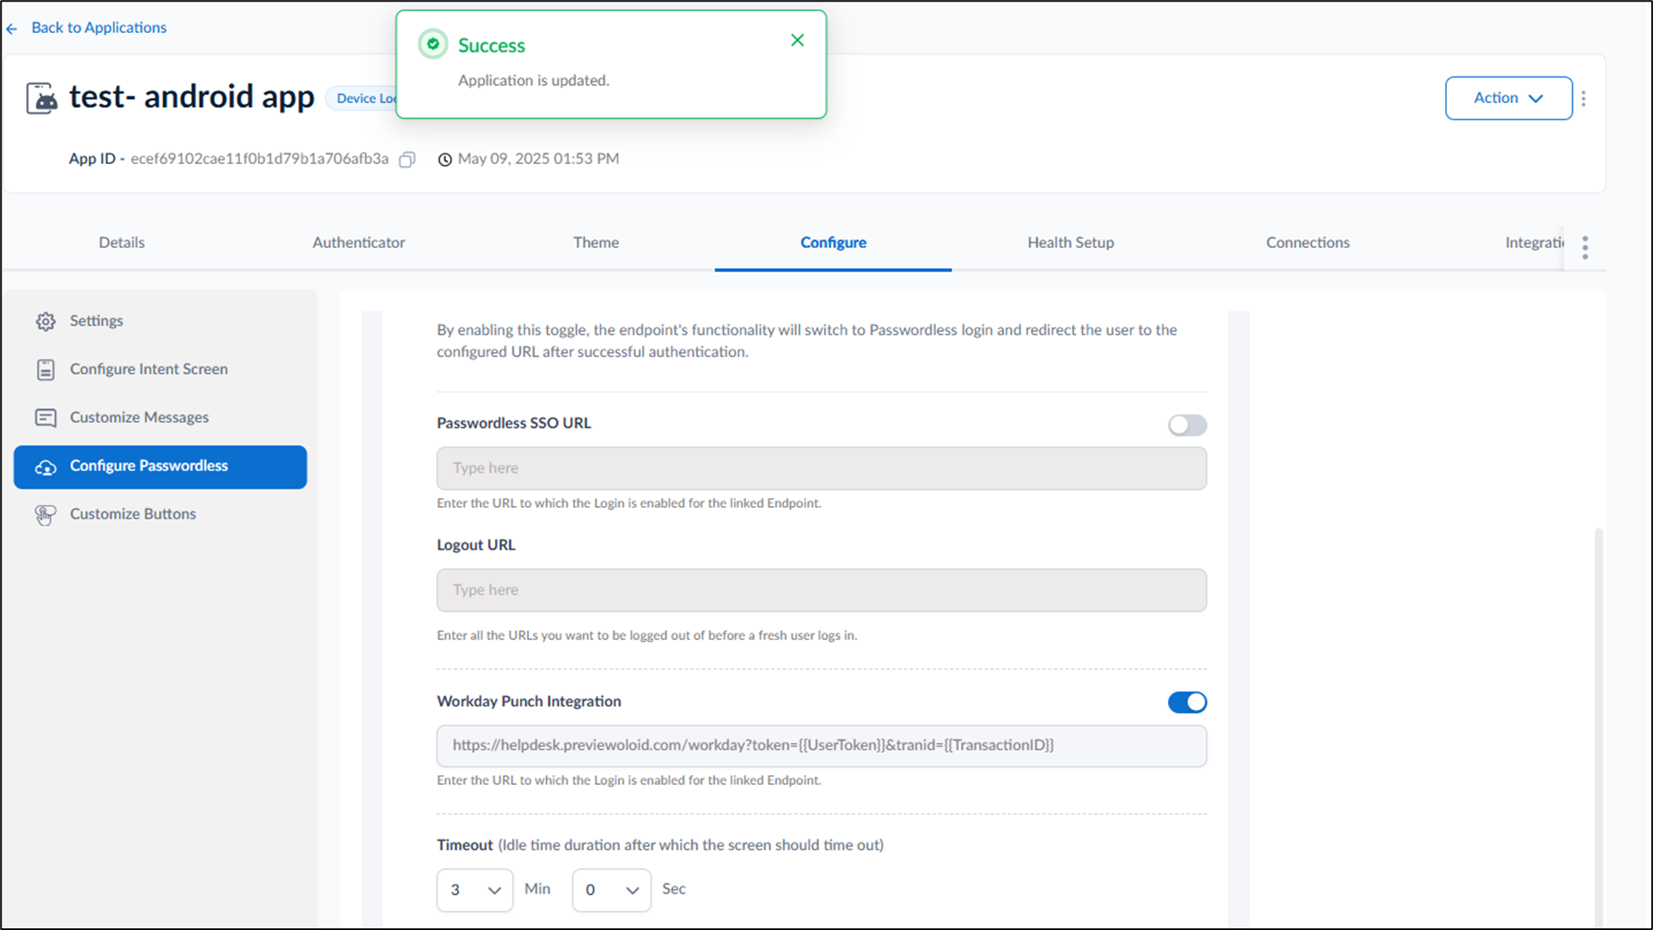Focus the Passwordless SSO URL field
Image resolution: width=1653 pixels, height=930 pixels.
tap(822, 468)
